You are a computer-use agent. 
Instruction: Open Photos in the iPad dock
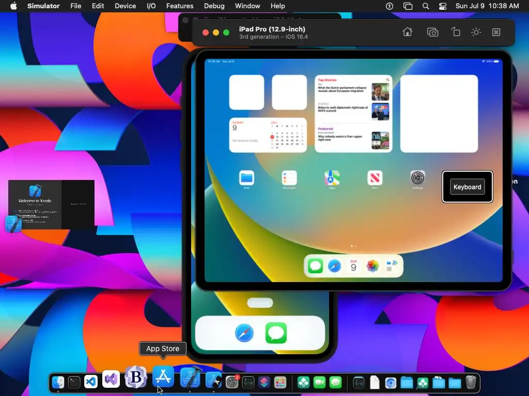tap(372, 266)
